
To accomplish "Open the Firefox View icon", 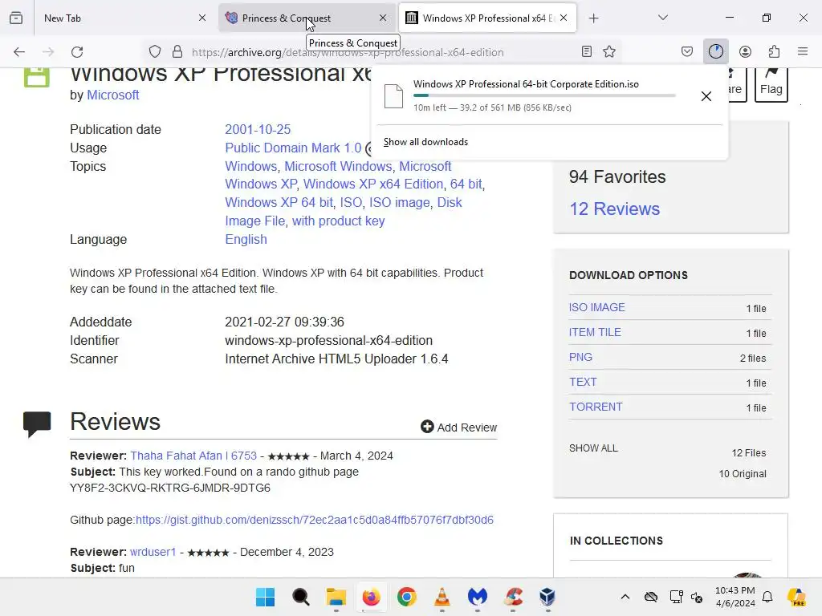I will click(16, 18).
